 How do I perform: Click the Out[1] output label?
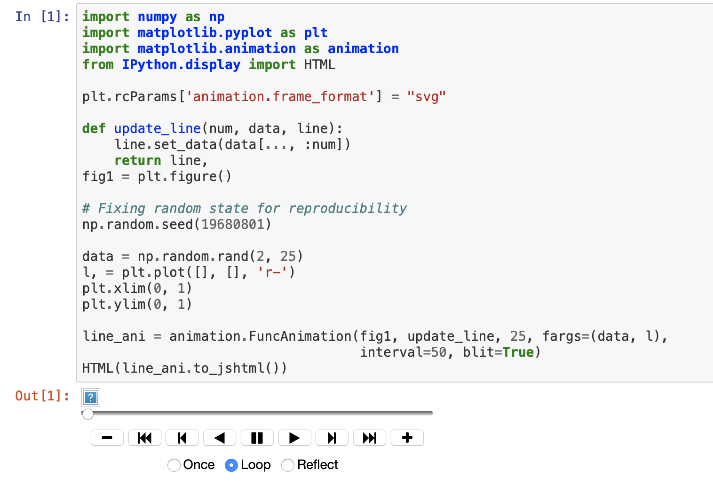coord(42,396)
